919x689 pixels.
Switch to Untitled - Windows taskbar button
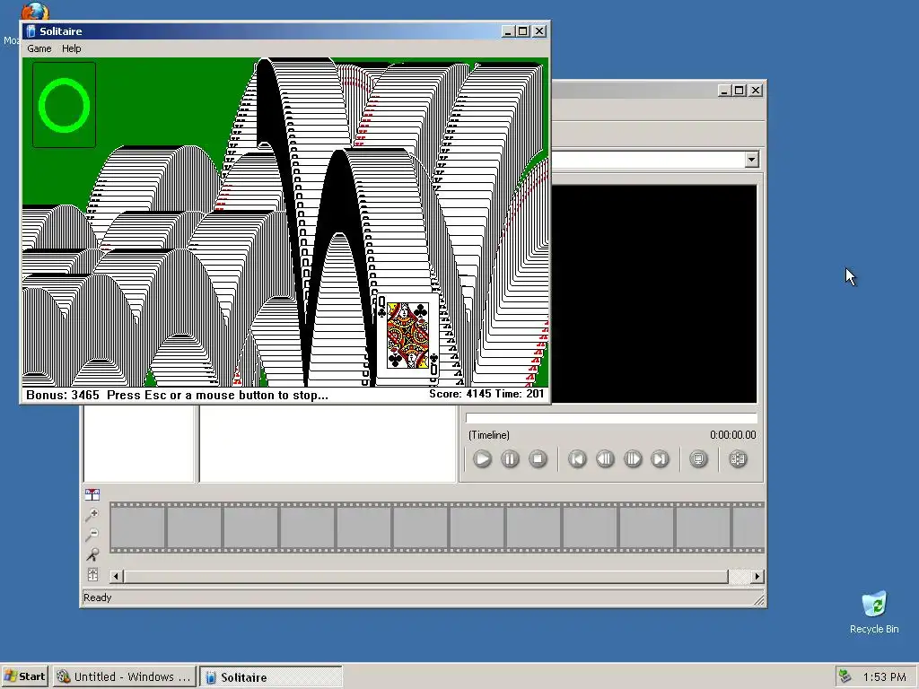coord(124,676)
